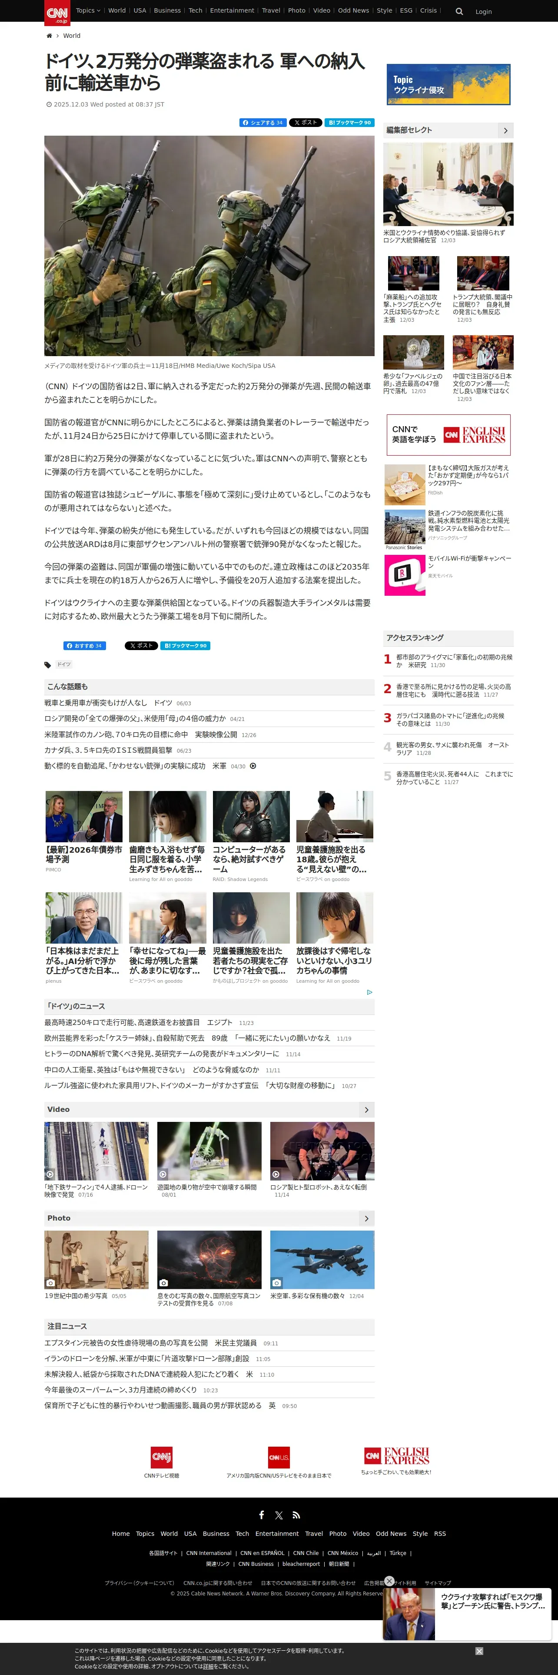Dismiss the cookie notice banner

(479, 1651)
